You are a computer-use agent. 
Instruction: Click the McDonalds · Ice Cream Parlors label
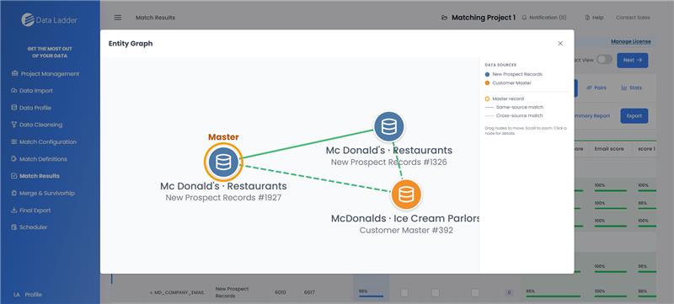pyautogui.click(x=405, y=218)
